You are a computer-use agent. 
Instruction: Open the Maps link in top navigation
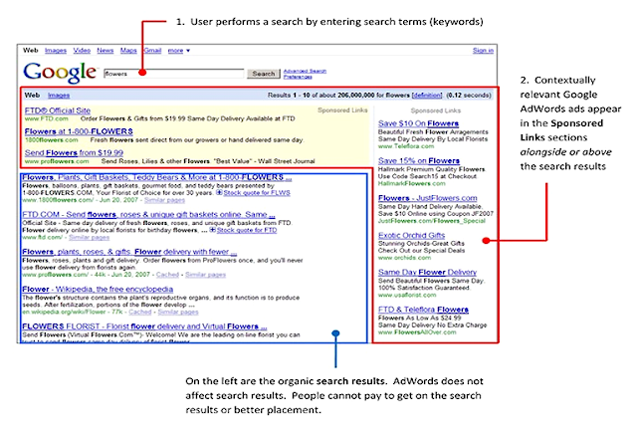click(x=128, y=51)
